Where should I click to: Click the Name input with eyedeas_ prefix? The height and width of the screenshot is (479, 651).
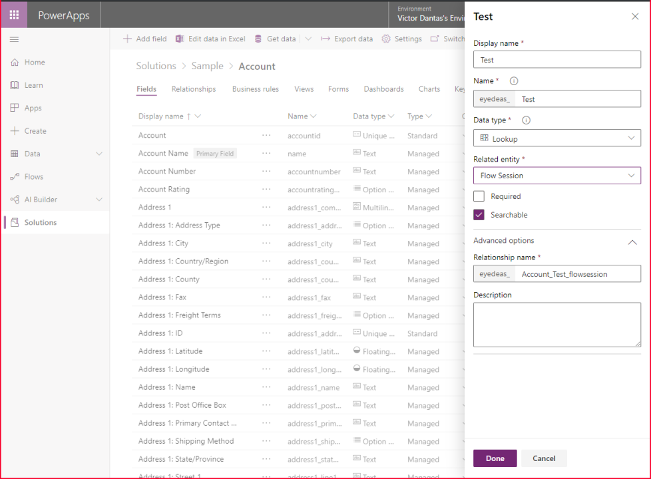(578, 98)
